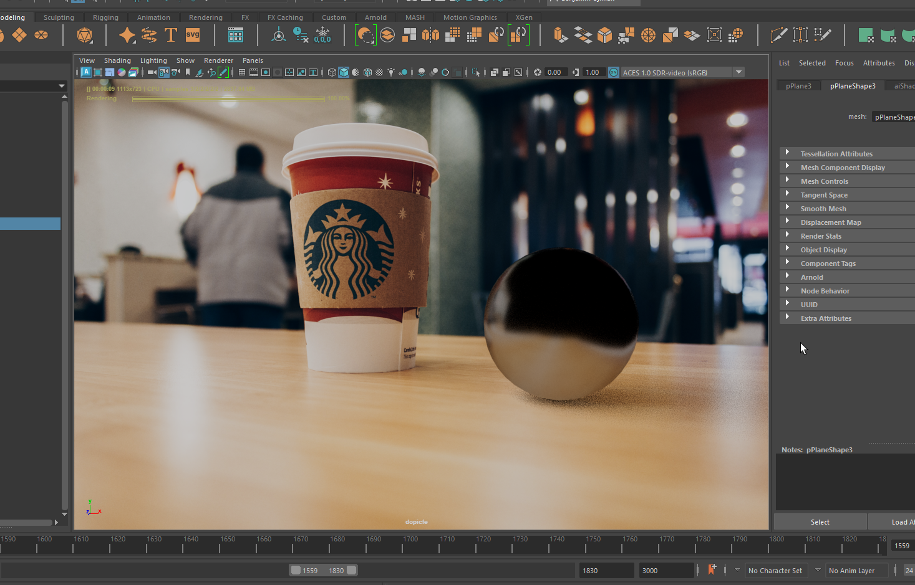Open Attribute Editor Focus menu
This screenshot has width=915, height=585.
845,63
